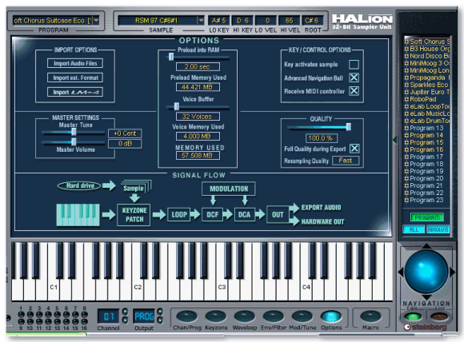This screenshot has width=464, height=342.
Task: Step Output down with lower button
Action: [160, 320]
